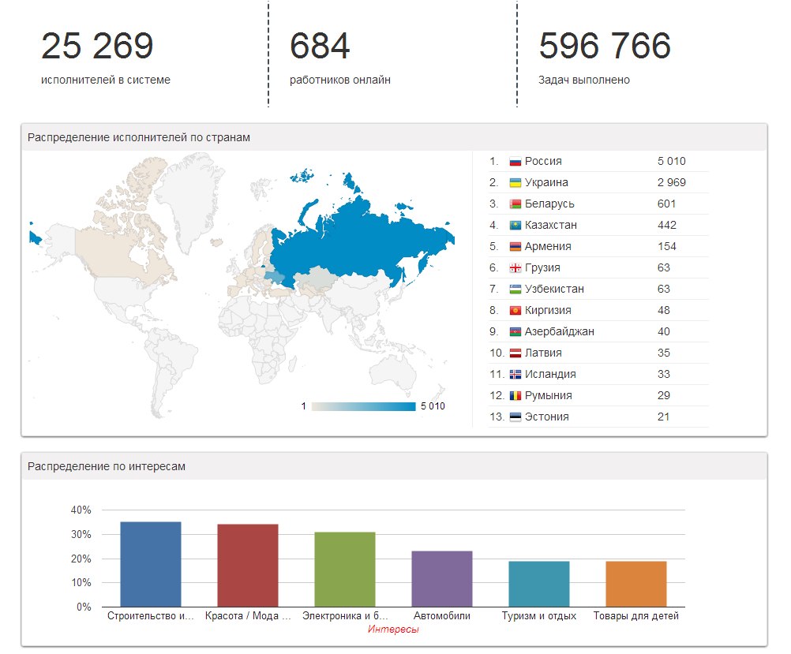Select the Беларусь country name
The height and width of the screenshot is (654, 791).
pyautogui.click(x=549, y=204)
